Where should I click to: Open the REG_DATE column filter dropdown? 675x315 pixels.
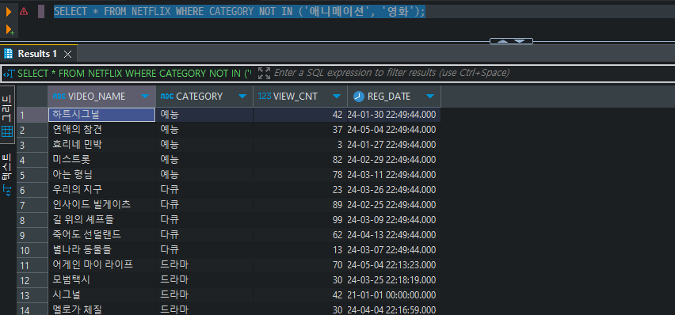[x=430, y=97]
